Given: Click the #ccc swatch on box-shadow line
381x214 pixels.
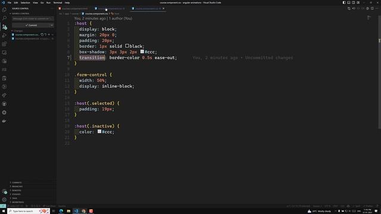Looking at the screenshot, I should coord(142,52).
